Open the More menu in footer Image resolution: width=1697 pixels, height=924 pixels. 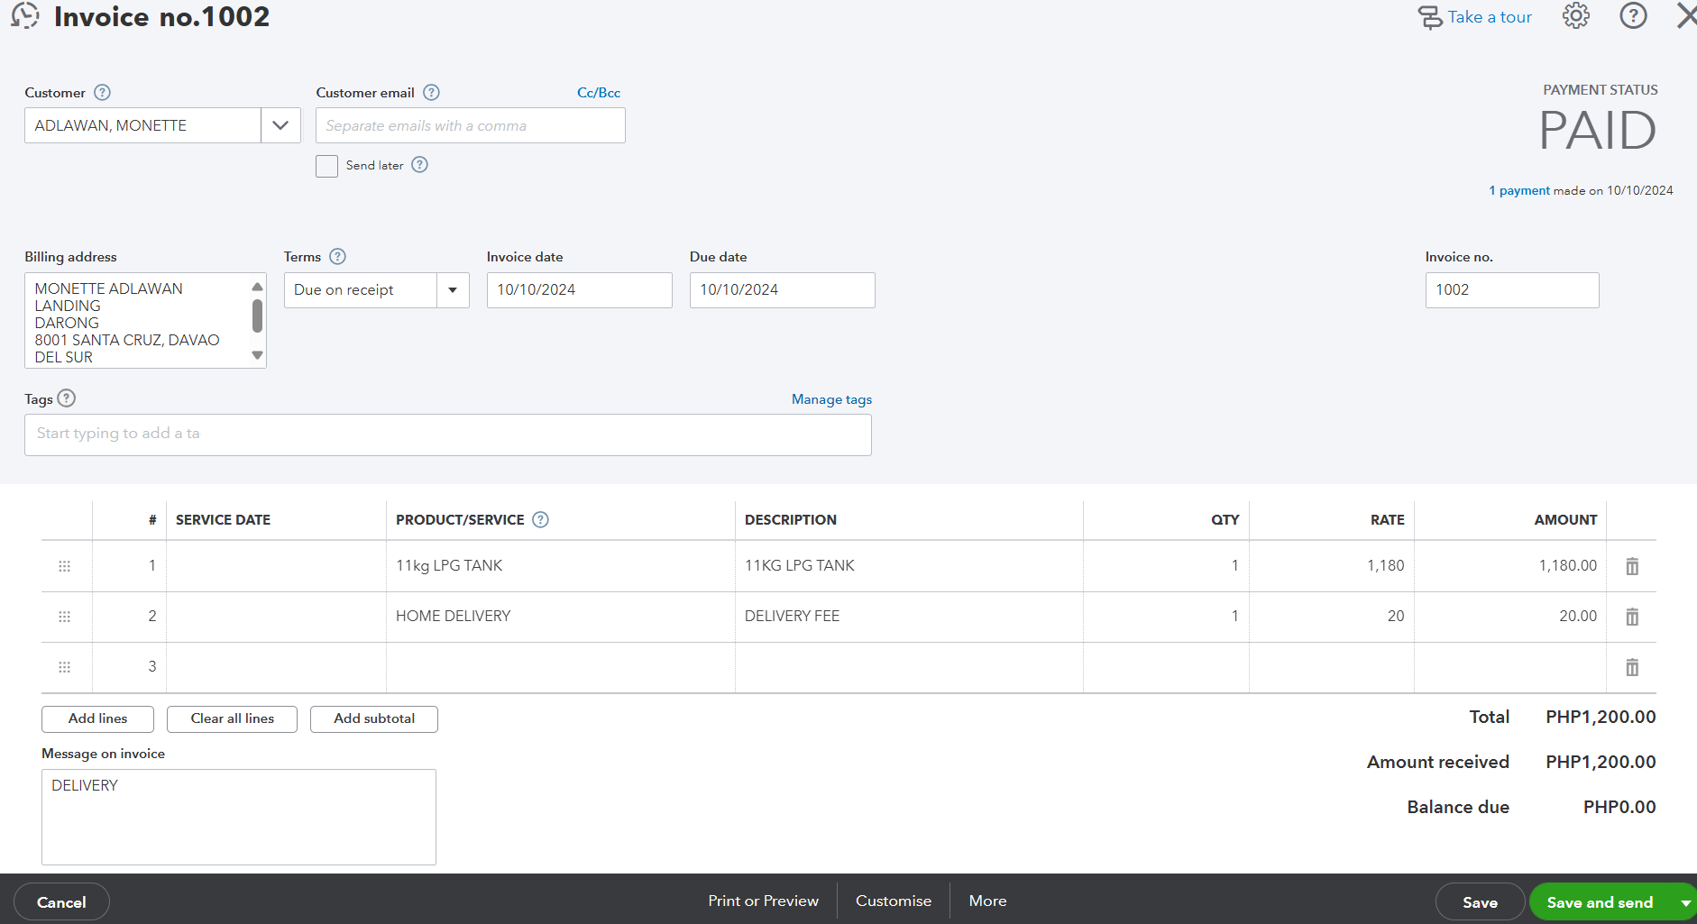[987, 901]
